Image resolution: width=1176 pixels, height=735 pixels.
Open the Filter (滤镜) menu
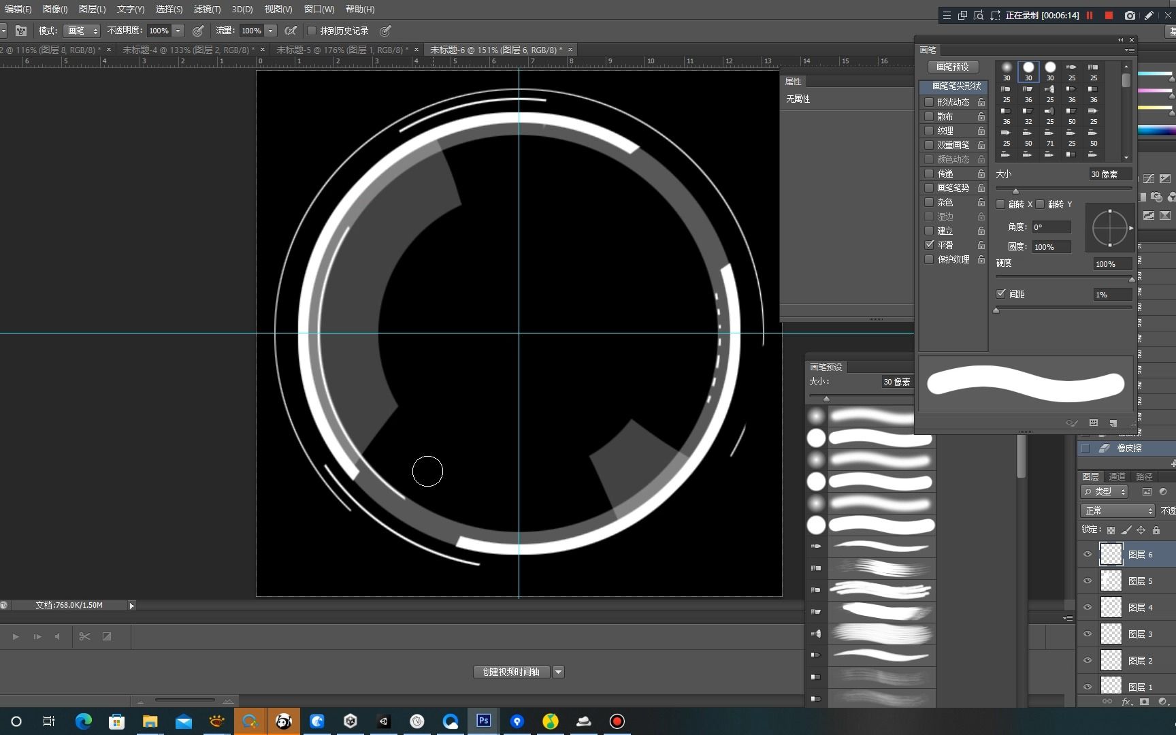[x=207, y=9]
